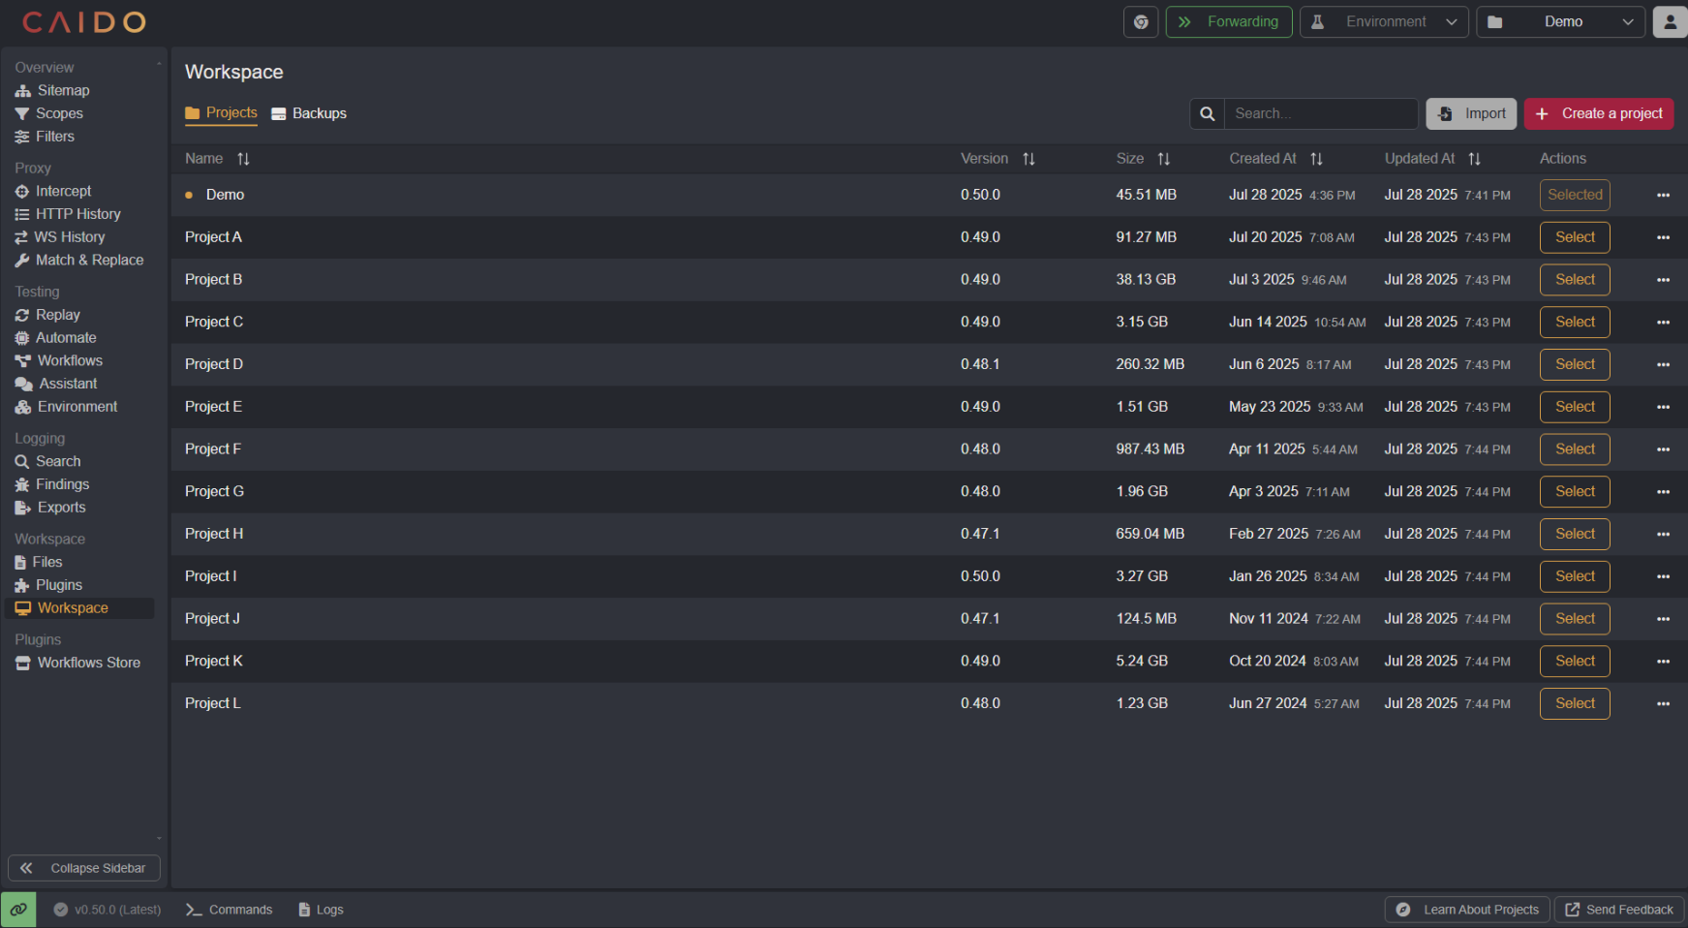This screenshot has width=1688, height=928.
Task: Click the Create a project button
Action: pyautogui.click(x=1598, y=113)
